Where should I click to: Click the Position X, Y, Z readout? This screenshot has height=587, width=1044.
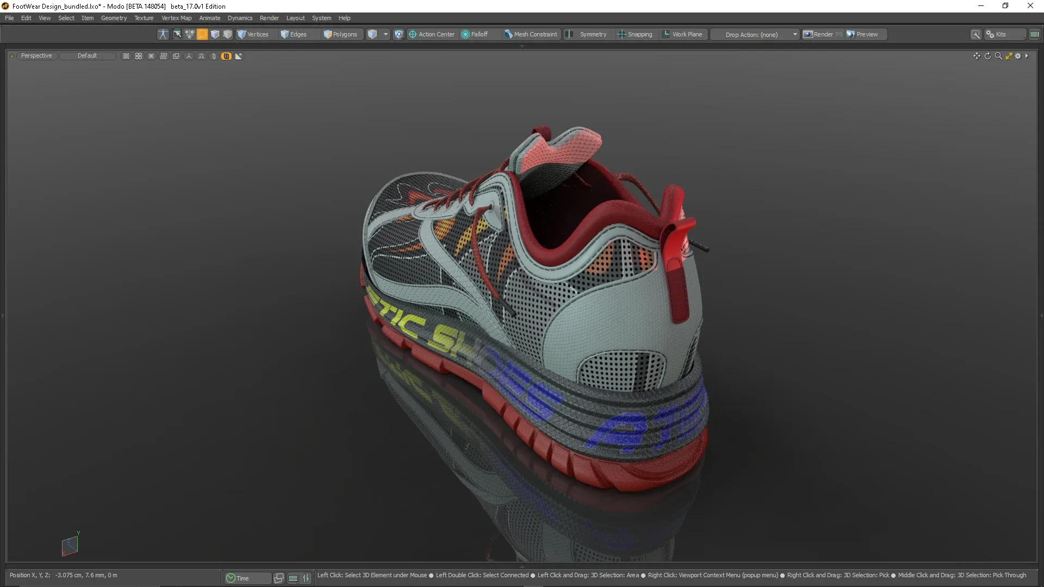tap(63, 575)
